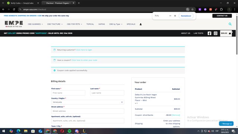Close the Checkout tab

pos(73,3)
